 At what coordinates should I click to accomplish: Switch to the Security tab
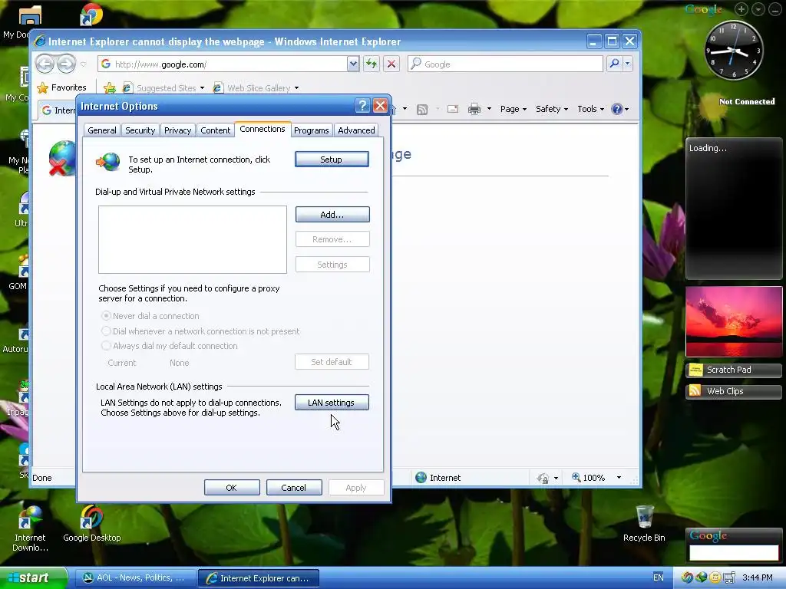[x=140, y=130]
